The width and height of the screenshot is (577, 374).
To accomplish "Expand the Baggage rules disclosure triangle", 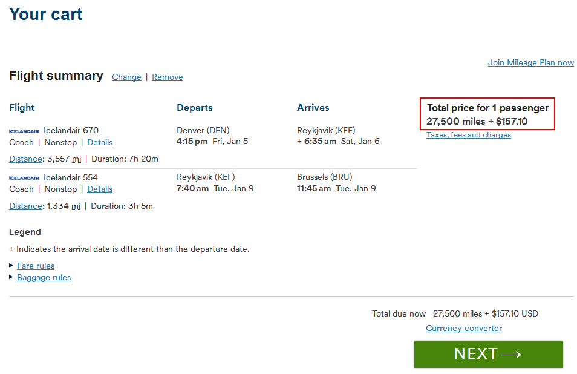I will click(11, 277).
